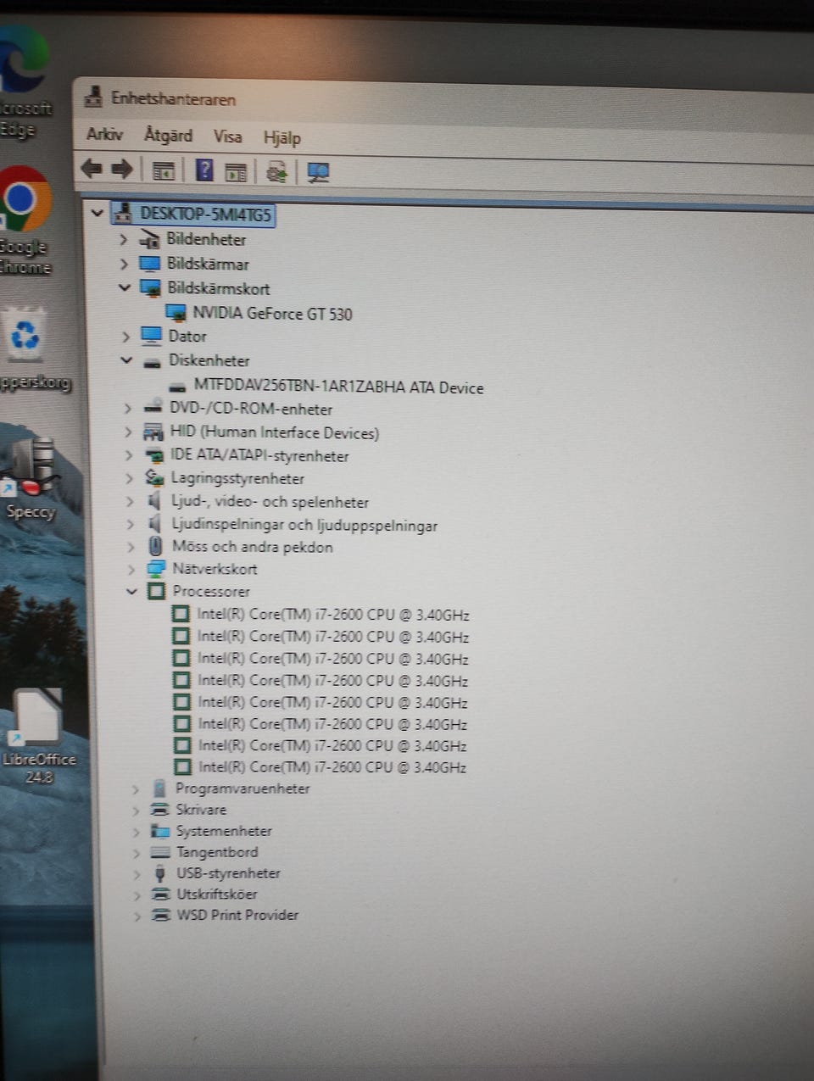The image size is (814, 1081).
Task: Select the Tangentbord row label
Action: (217, 852)
